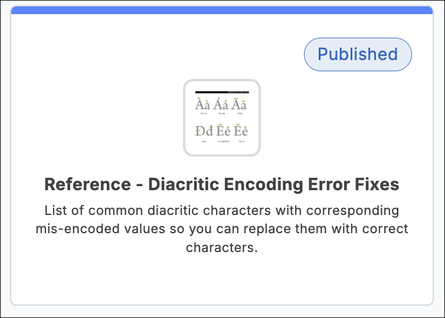
Task: Click the tiny caption under the Ěě glyph
Action: 241,141
